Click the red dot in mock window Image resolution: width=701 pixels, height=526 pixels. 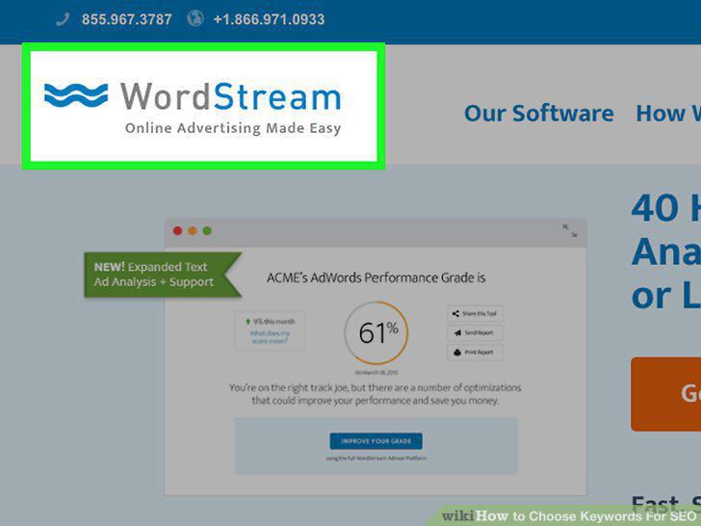pyautogui.click(x=177, y=231)
